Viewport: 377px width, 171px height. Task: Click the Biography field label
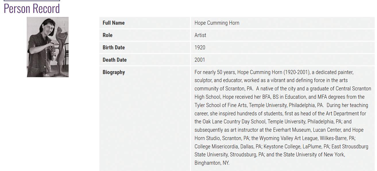coord(114,72)
